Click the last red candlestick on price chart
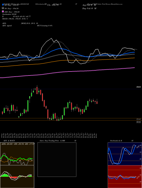This screenshot has height=188, width=142. click(97, 103)
